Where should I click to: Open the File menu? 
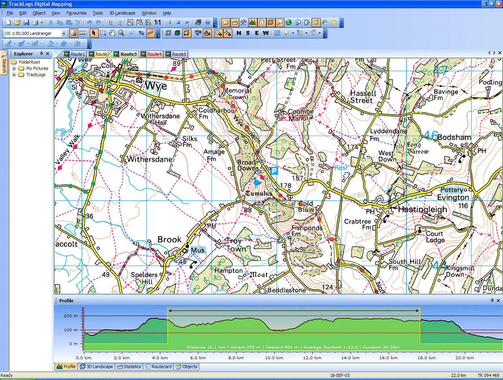tap(10, 13)
